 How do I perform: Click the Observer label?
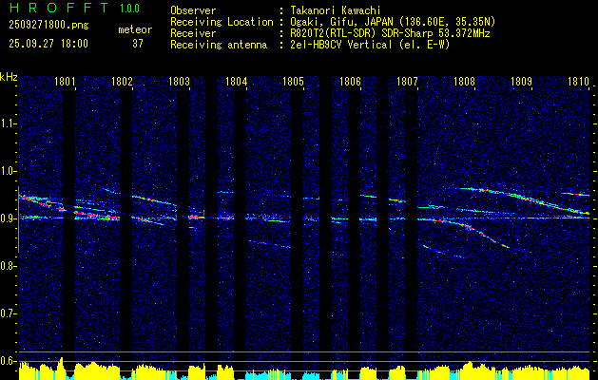click(x=193, y=10)
